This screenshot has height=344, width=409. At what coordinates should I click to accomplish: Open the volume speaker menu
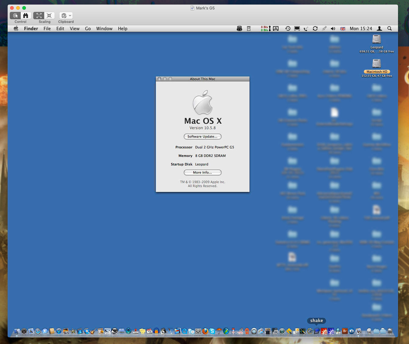click(x=333, y=29)
